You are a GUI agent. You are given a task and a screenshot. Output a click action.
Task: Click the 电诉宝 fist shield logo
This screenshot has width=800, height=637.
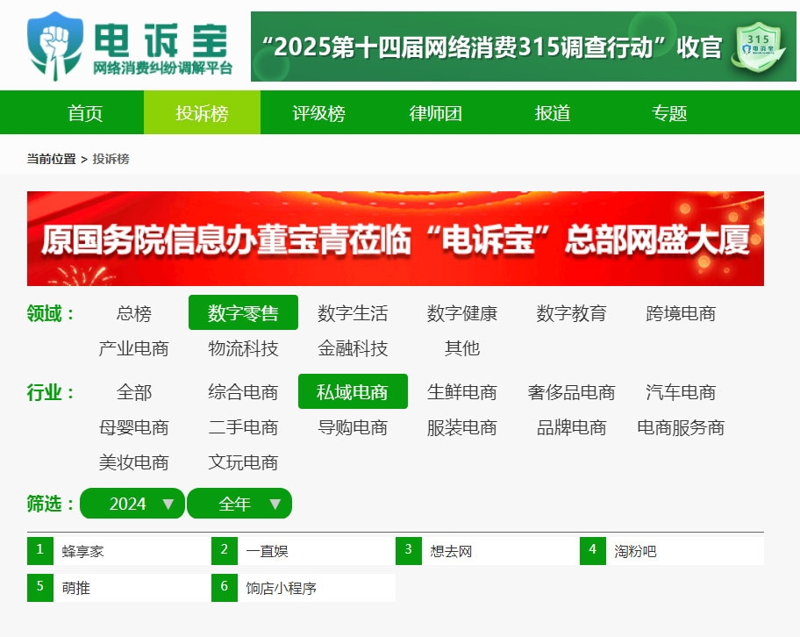coord(54,47)
